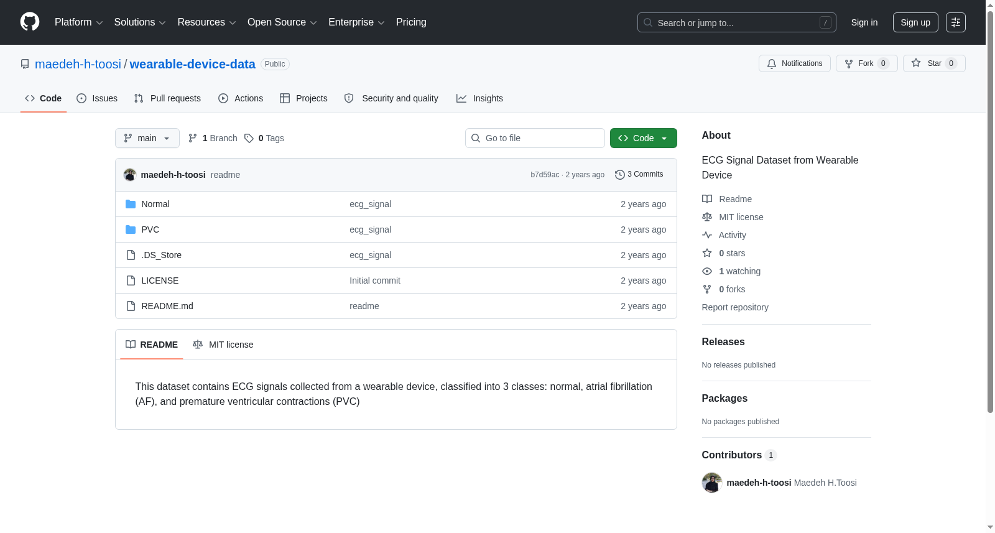View the 1 Branch list
The height and width of the screenshot is (533, 995).
click(x=213, y=138)
